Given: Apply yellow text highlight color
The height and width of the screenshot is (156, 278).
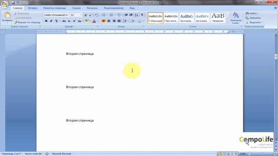Looking at the screenshot, I should coord(86,21).
